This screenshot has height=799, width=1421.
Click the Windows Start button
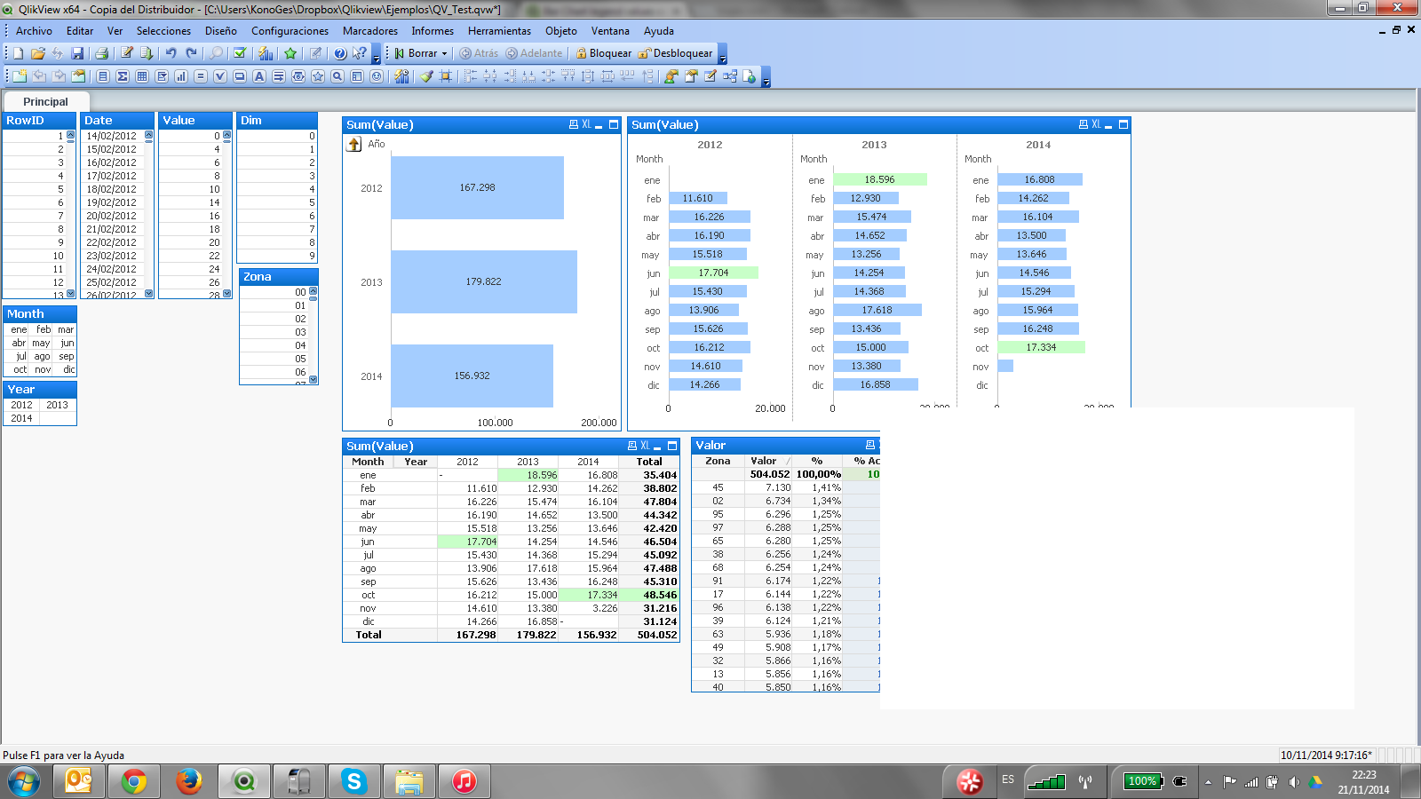(x=24, y=782)
